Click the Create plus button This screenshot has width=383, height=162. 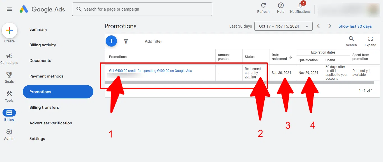(x=10, y=30)
